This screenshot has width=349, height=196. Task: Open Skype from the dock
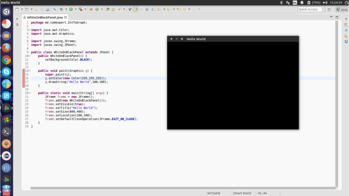tap(6, 72)
